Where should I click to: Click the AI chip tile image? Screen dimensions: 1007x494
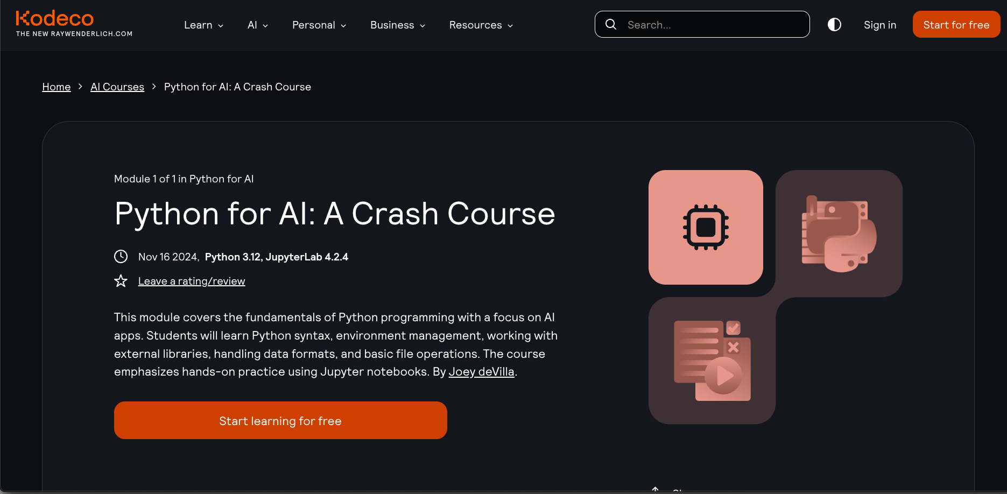[706, 227]
